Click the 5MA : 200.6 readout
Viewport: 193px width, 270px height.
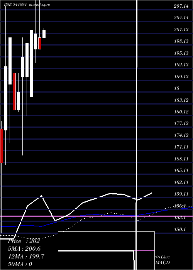[x=24, y=249]
